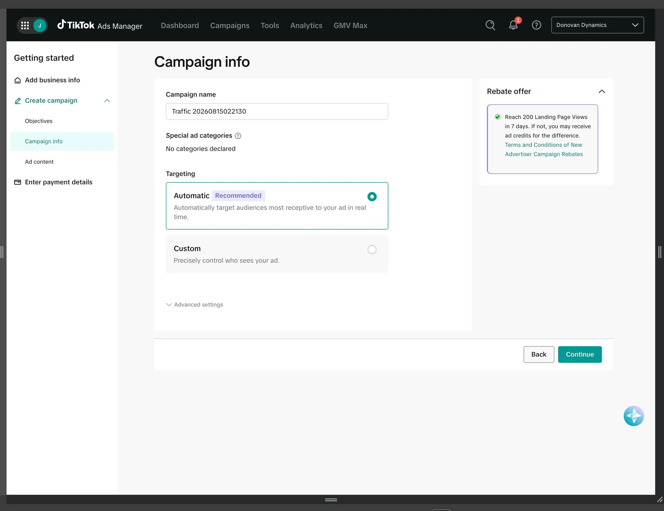Open Terms and Conditions of New Advertiser link
The height and width of the screenshot is (511, 664).
[x=544, y=150]
